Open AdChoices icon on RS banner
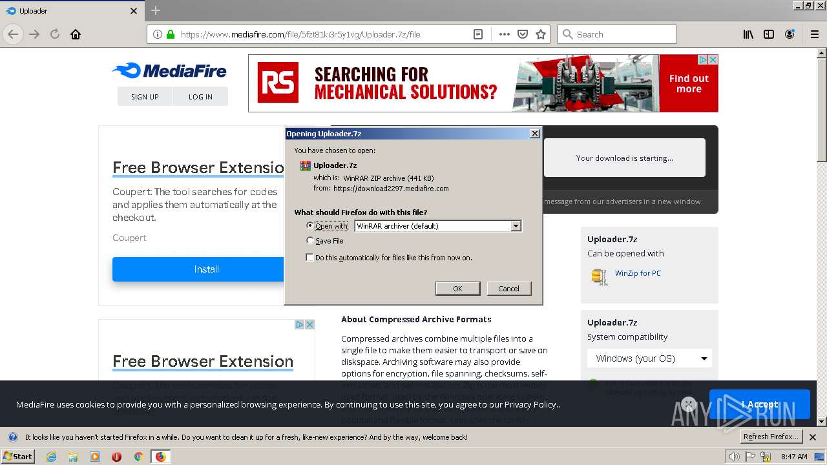This screenshot has height=465, width=827. pos(703,59)
